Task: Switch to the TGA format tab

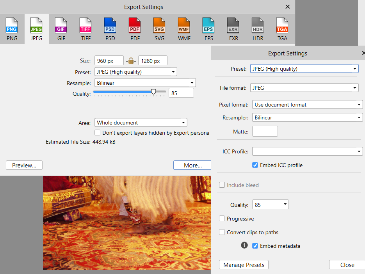Action: coord(282,27)
